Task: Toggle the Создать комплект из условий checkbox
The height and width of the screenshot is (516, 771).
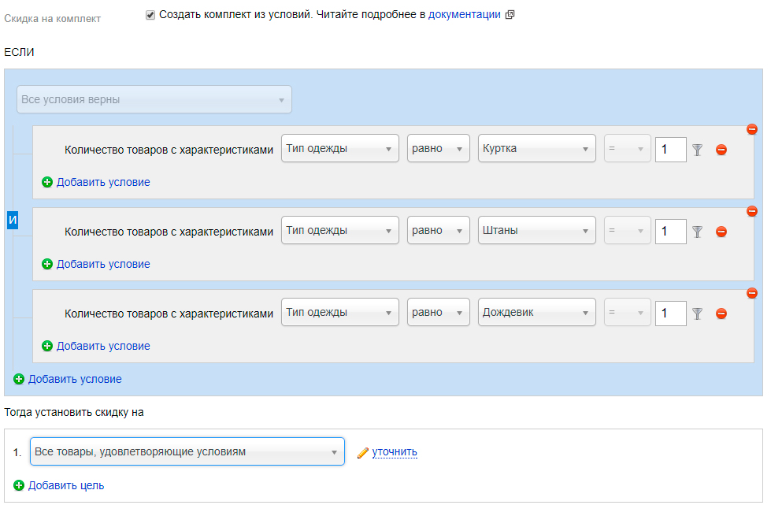Action: [150, 15]
